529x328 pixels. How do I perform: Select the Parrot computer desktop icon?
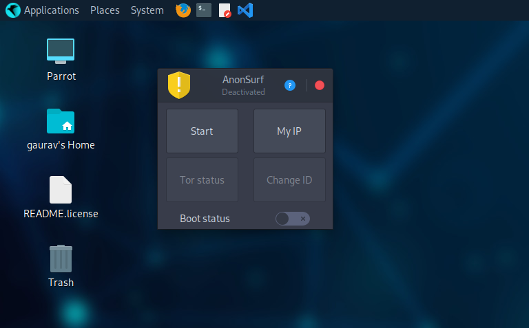(61, 51)
